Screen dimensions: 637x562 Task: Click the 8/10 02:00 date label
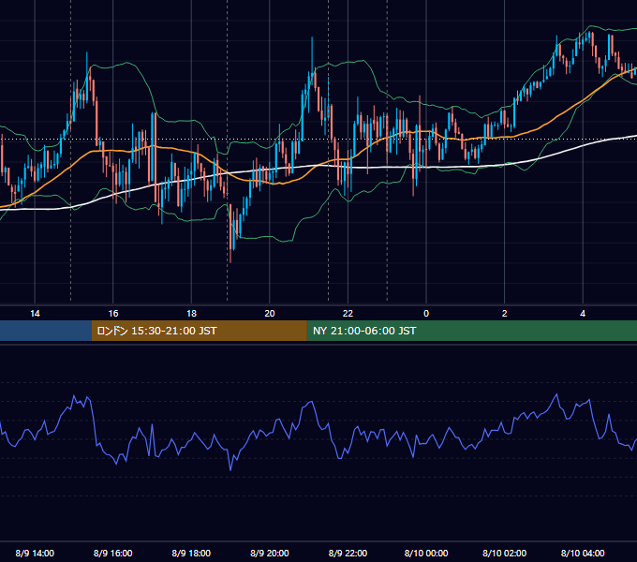point(505,553)
